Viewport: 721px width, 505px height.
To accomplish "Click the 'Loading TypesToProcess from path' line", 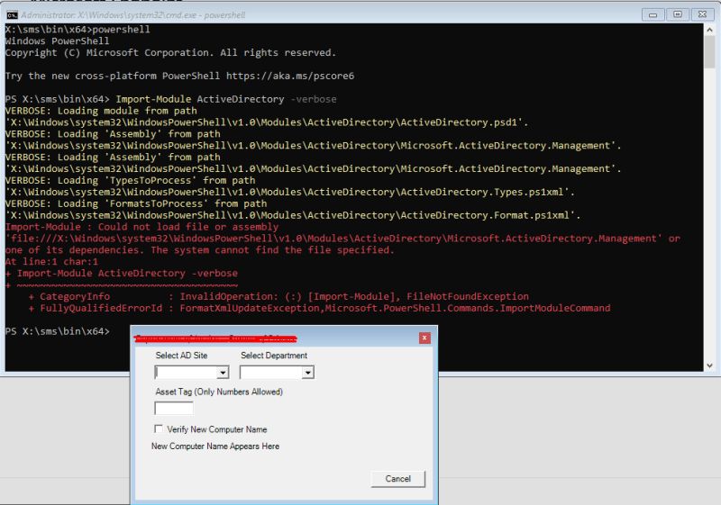I will [130, 180].
